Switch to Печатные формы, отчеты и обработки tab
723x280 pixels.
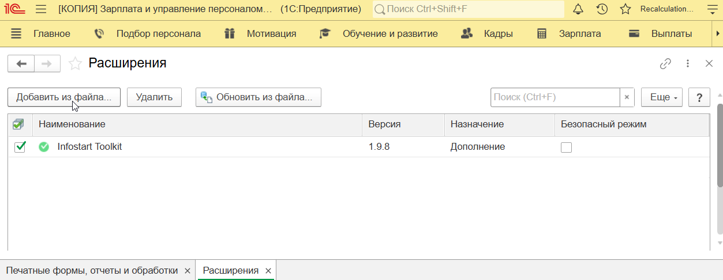coord(92,270)
